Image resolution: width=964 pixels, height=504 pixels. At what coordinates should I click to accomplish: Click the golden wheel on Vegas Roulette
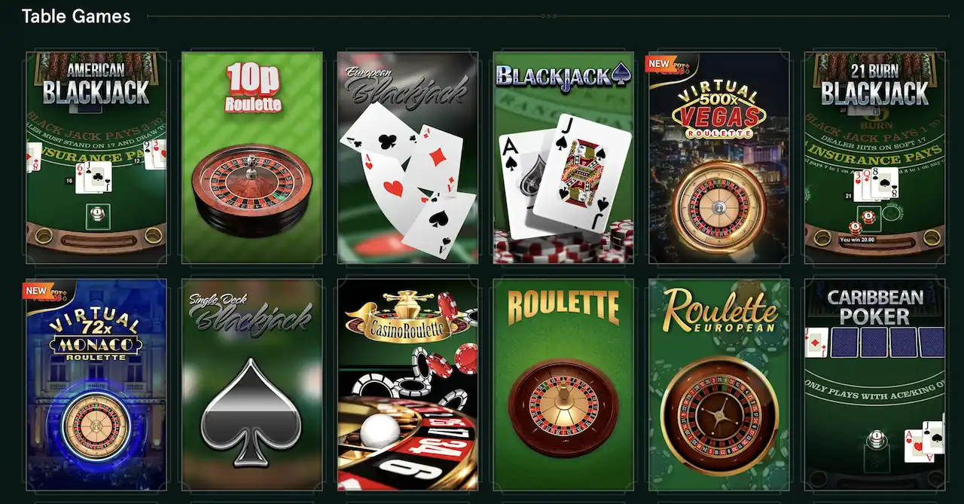coord(719,206)
